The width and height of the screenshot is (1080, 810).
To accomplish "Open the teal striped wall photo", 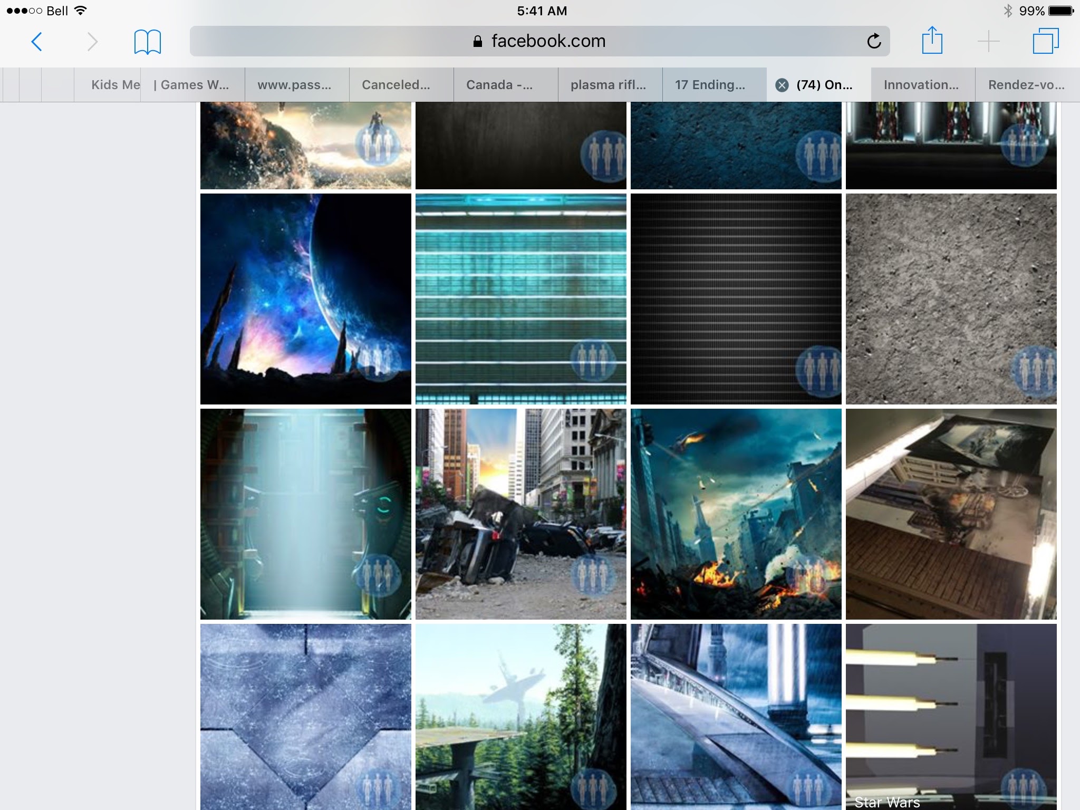I will pos(521,299).
